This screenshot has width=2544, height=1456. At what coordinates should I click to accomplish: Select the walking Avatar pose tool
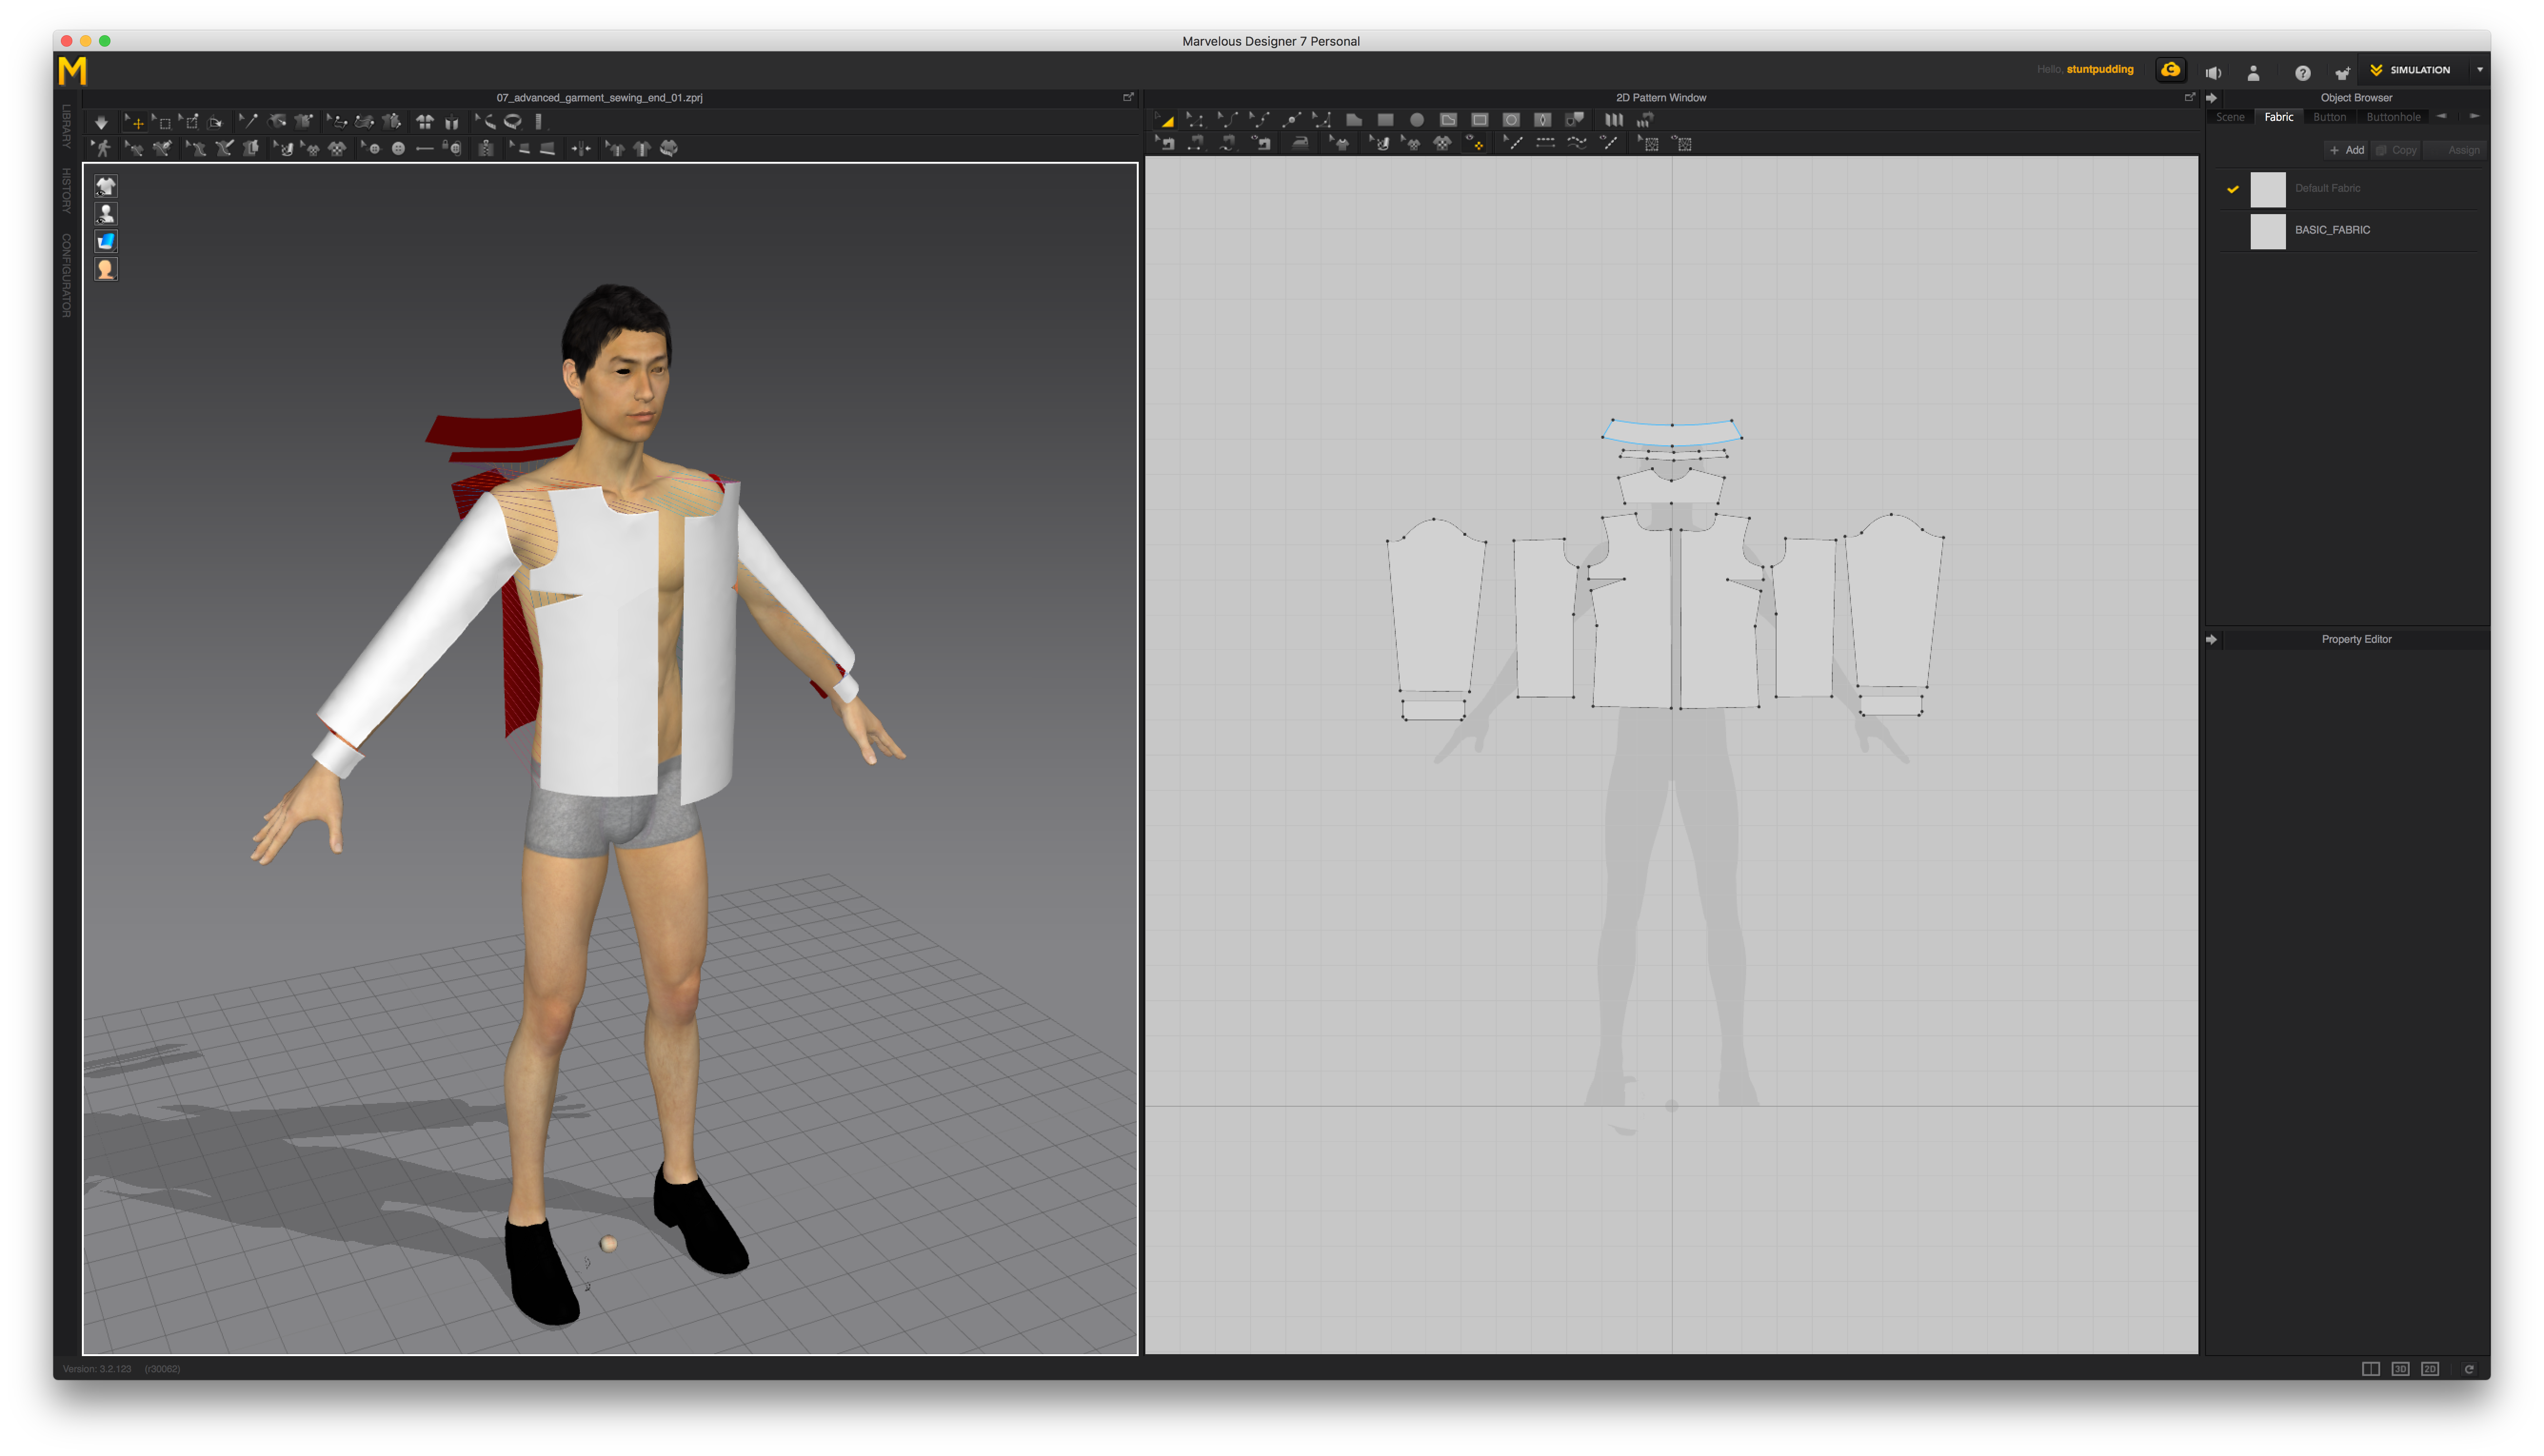tap(101, 149)
